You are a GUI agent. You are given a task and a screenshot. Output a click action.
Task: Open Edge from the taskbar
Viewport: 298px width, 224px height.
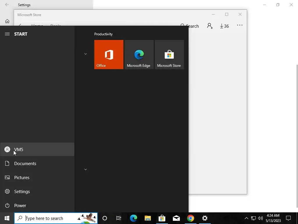133,218
